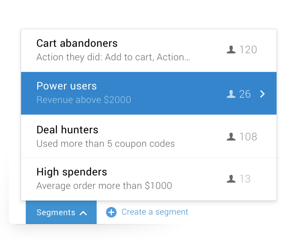Click the Revenue above $2000 description
Image resolution: width=307 pixels, height=245 pixels.
coord(84,100)
